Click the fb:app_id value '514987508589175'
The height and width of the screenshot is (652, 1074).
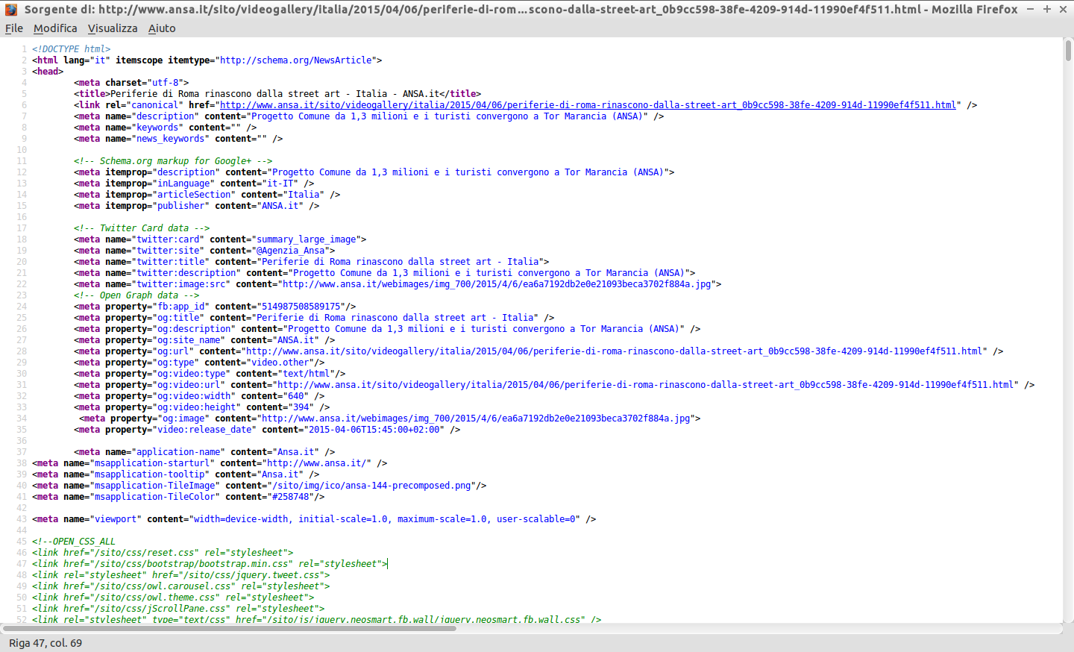pos(301,307)
